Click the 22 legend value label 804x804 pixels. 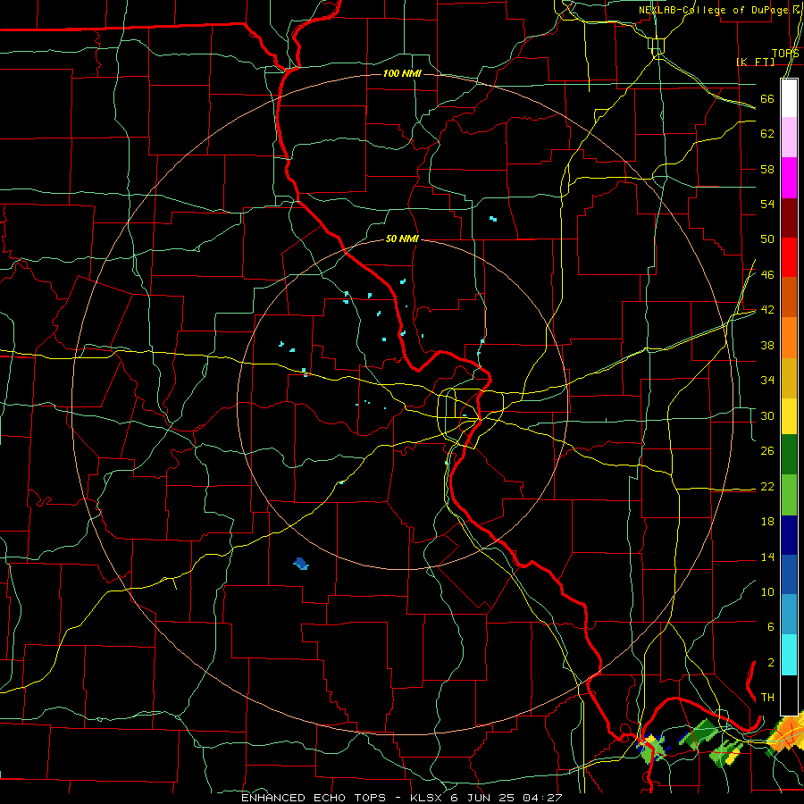pyautogui.click(x=767, y=486)
